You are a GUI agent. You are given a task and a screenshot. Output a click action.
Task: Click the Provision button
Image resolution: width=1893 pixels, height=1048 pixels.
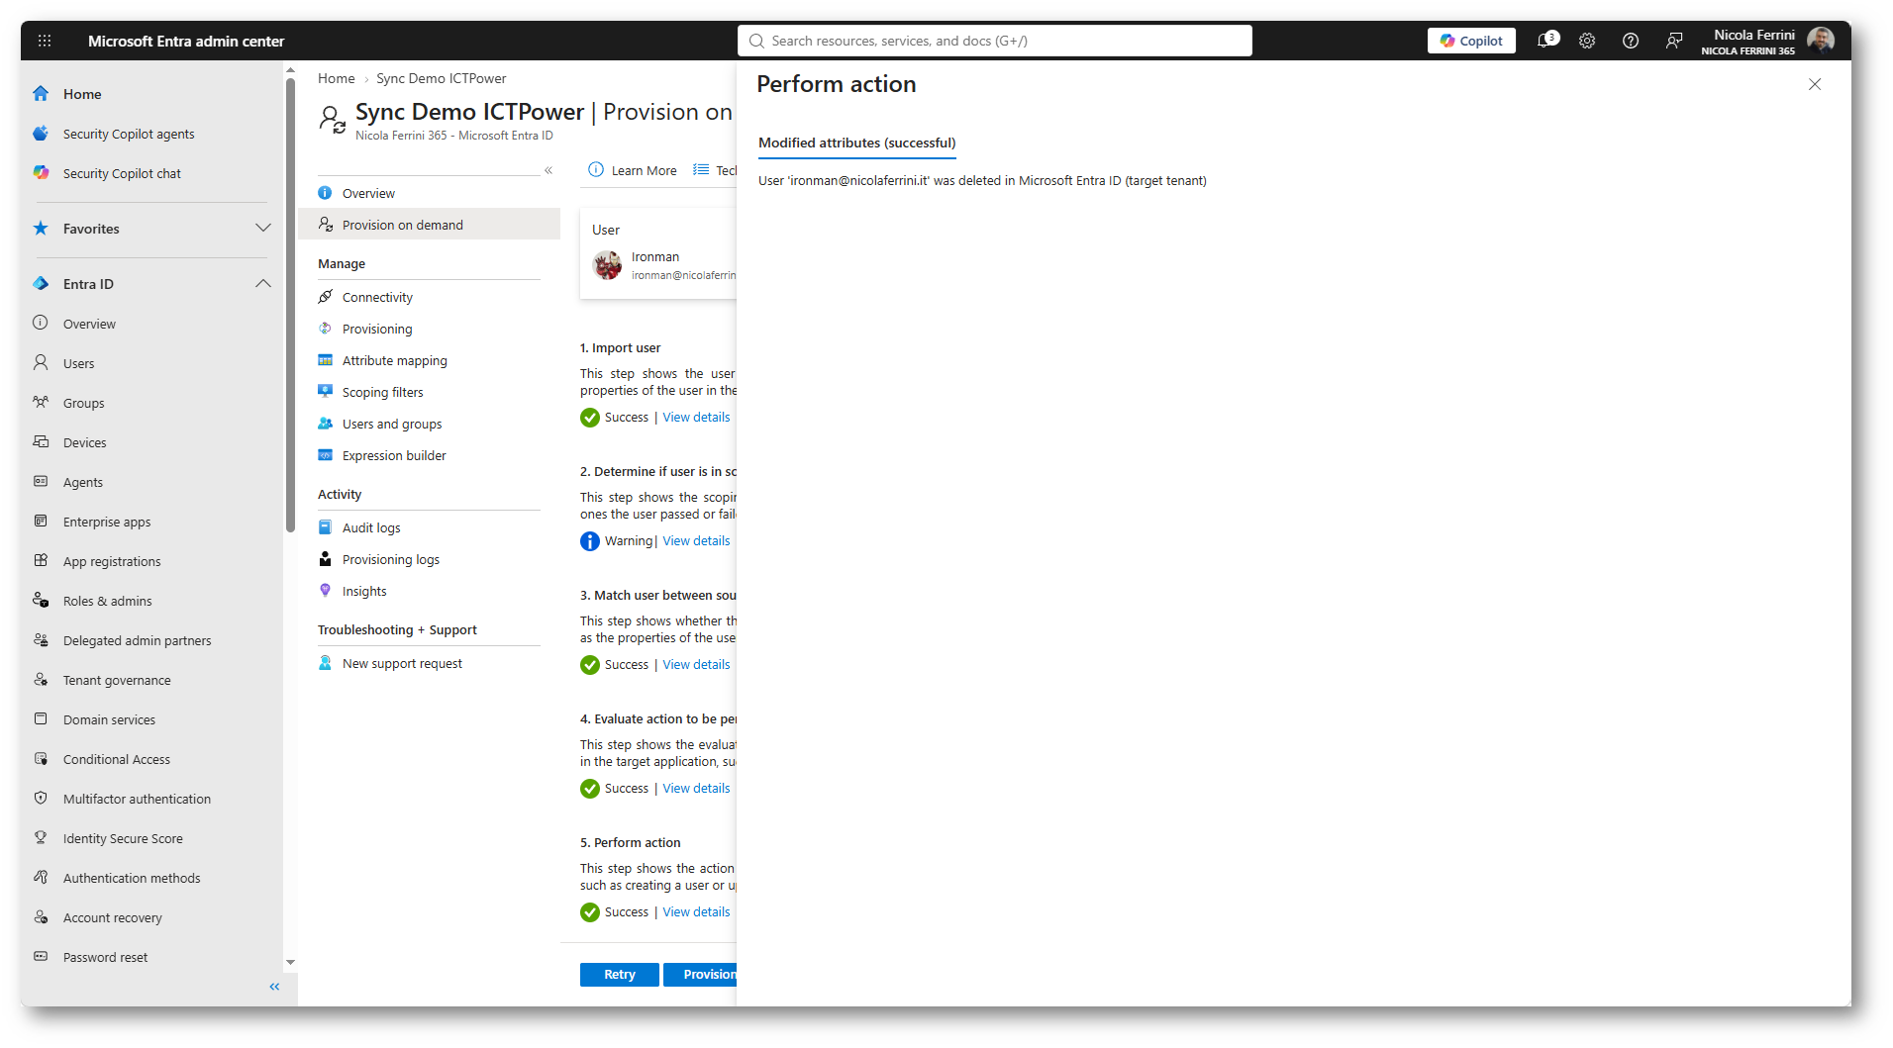pyautogui.click(x=701, y=975)
